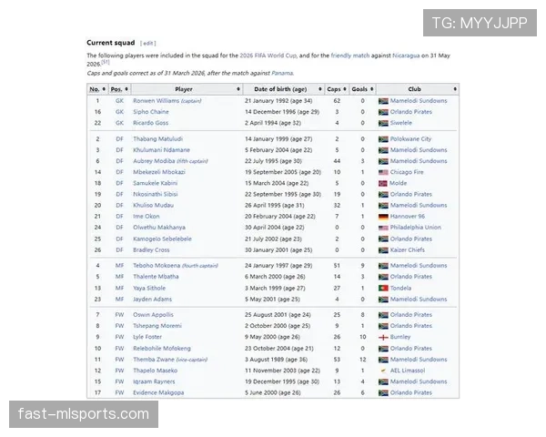Viewport: 546px width, 437px height.
Task: Click the US flag beside Philadelphia Union
Action: point(383,228)
